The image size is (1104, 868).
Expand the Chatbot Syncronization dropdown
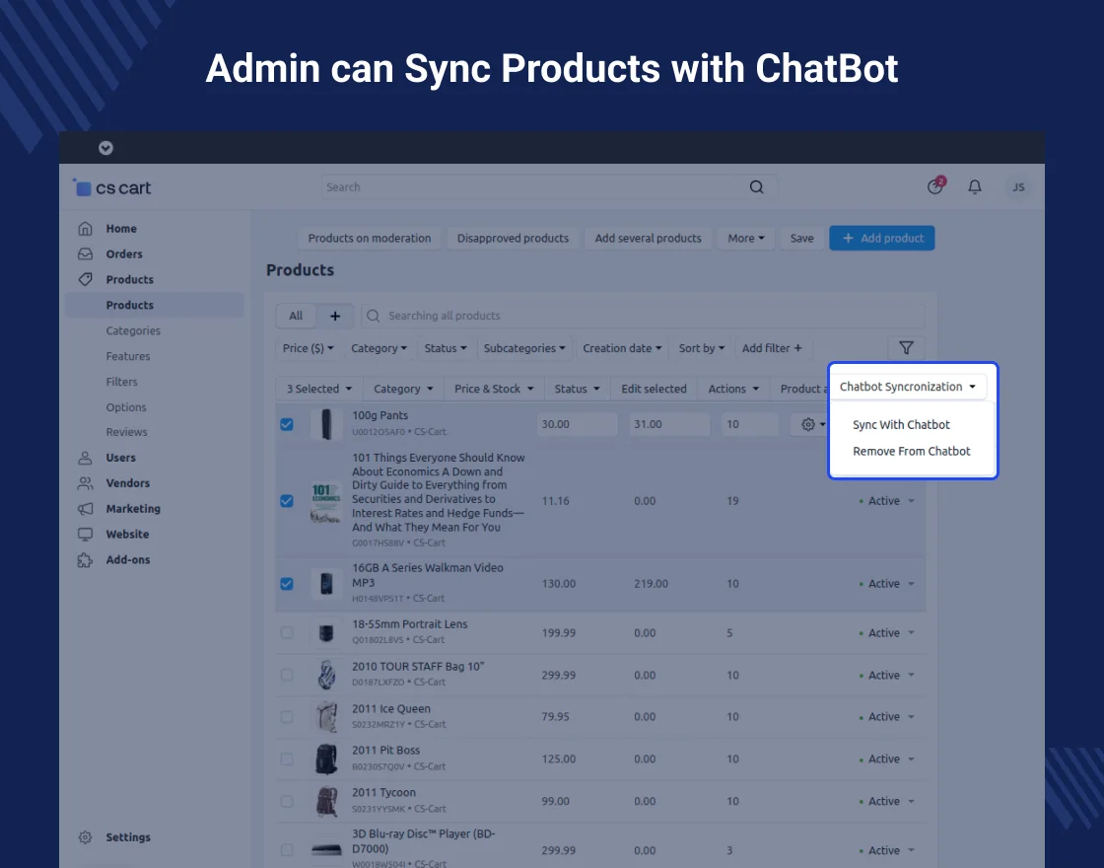coord(907,387)
